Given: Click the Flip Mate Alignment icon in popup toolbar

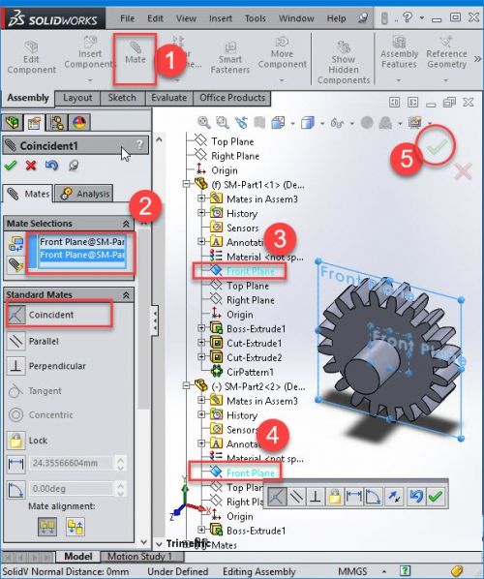Looking at the screenshot, I should coord(394,497).
